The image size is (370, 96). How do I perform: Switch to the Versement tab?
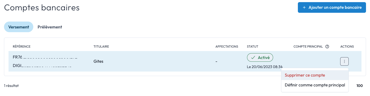tap(19, 27)
